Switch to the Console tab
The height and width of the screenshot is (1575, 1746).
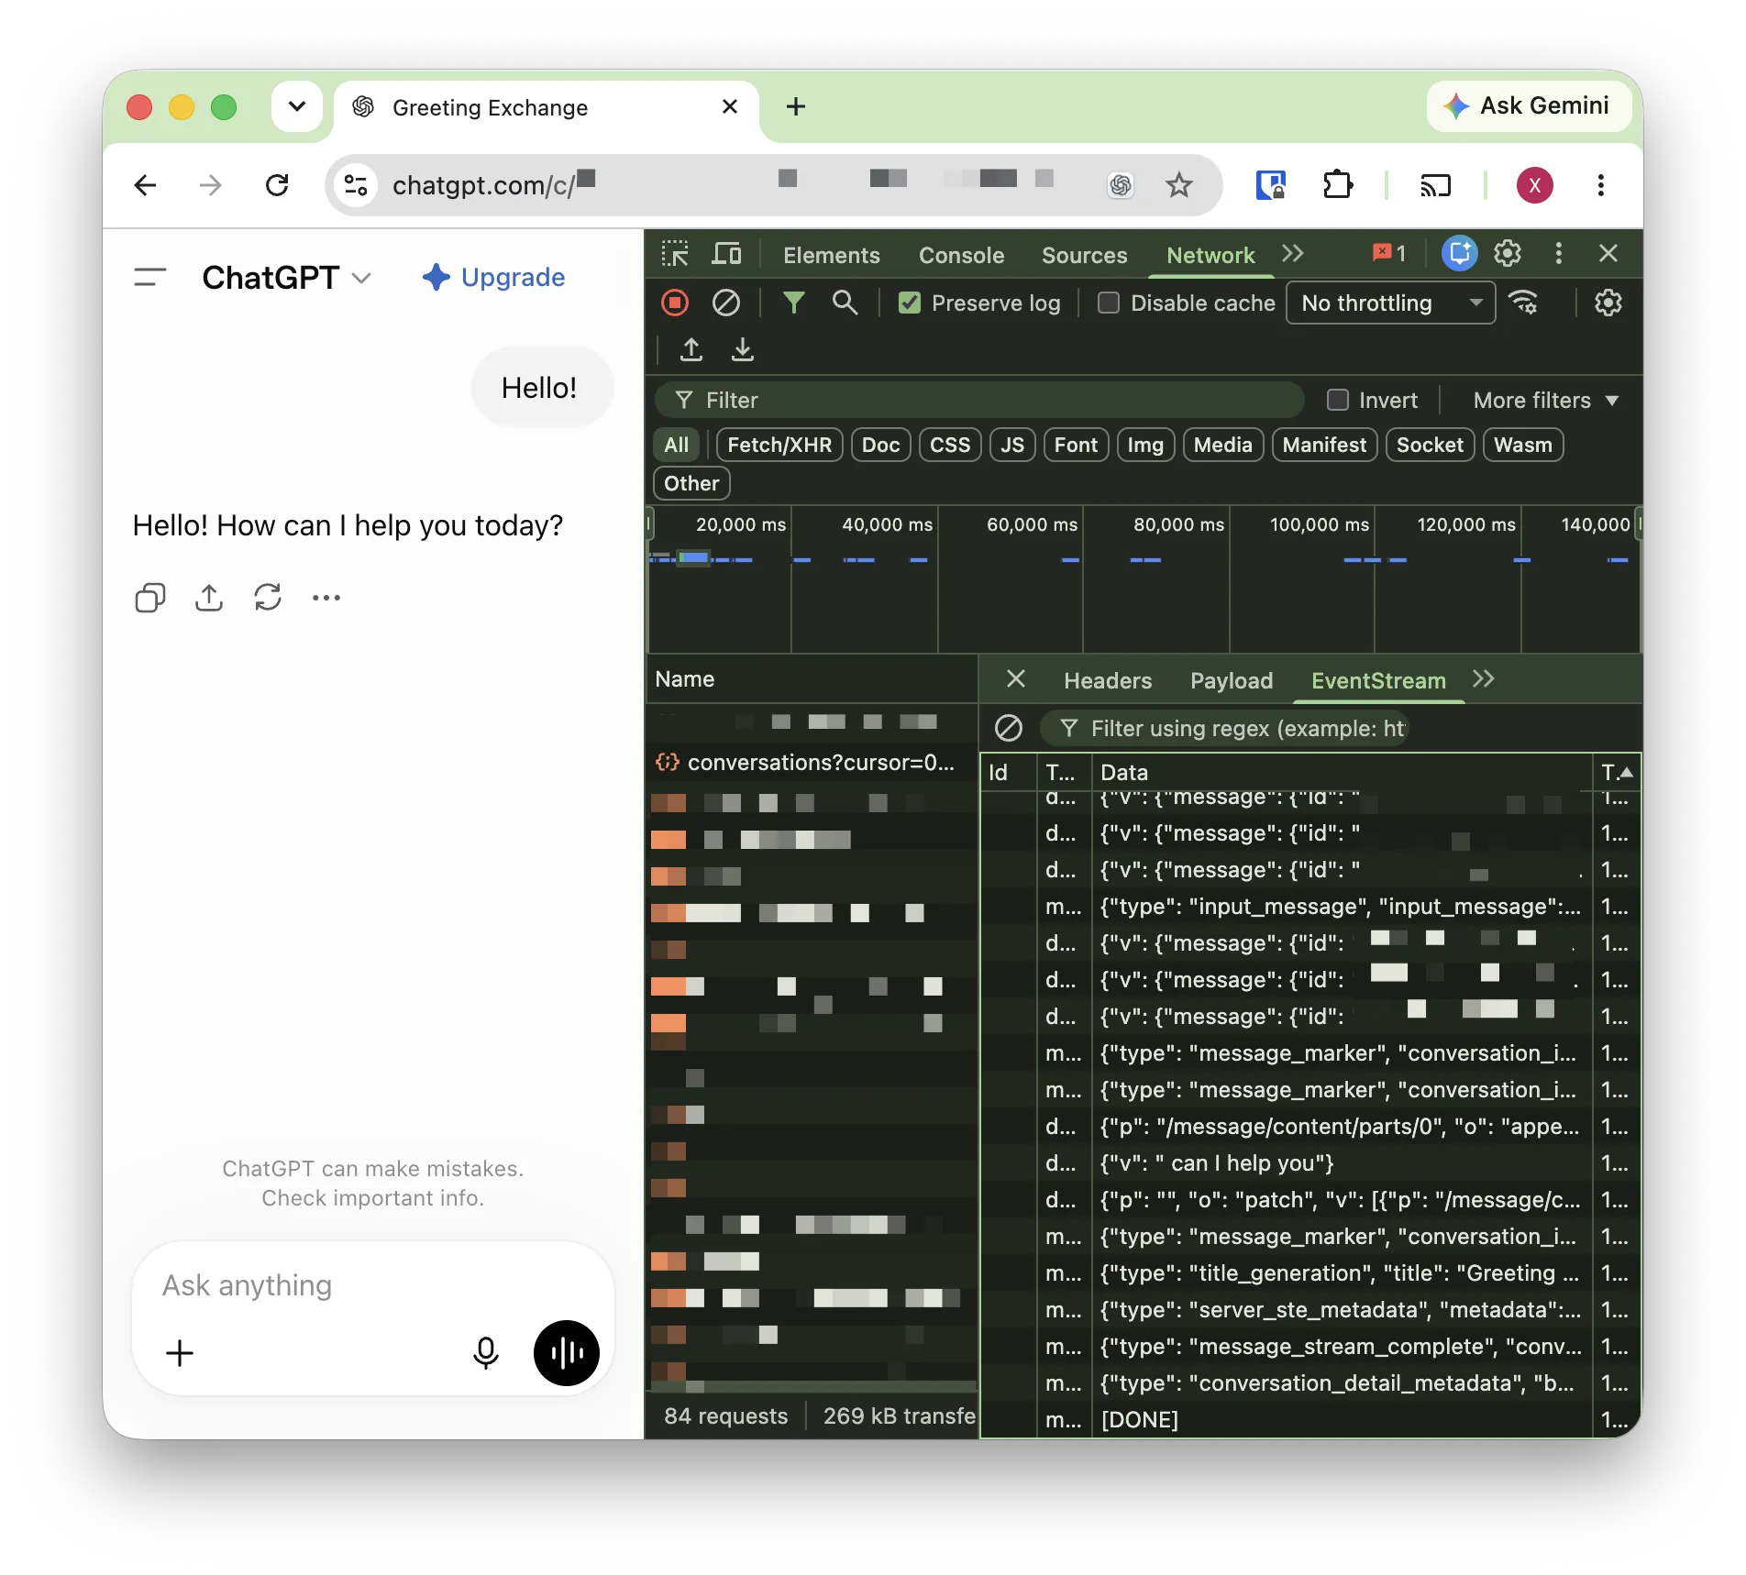[x=962, y=255]
